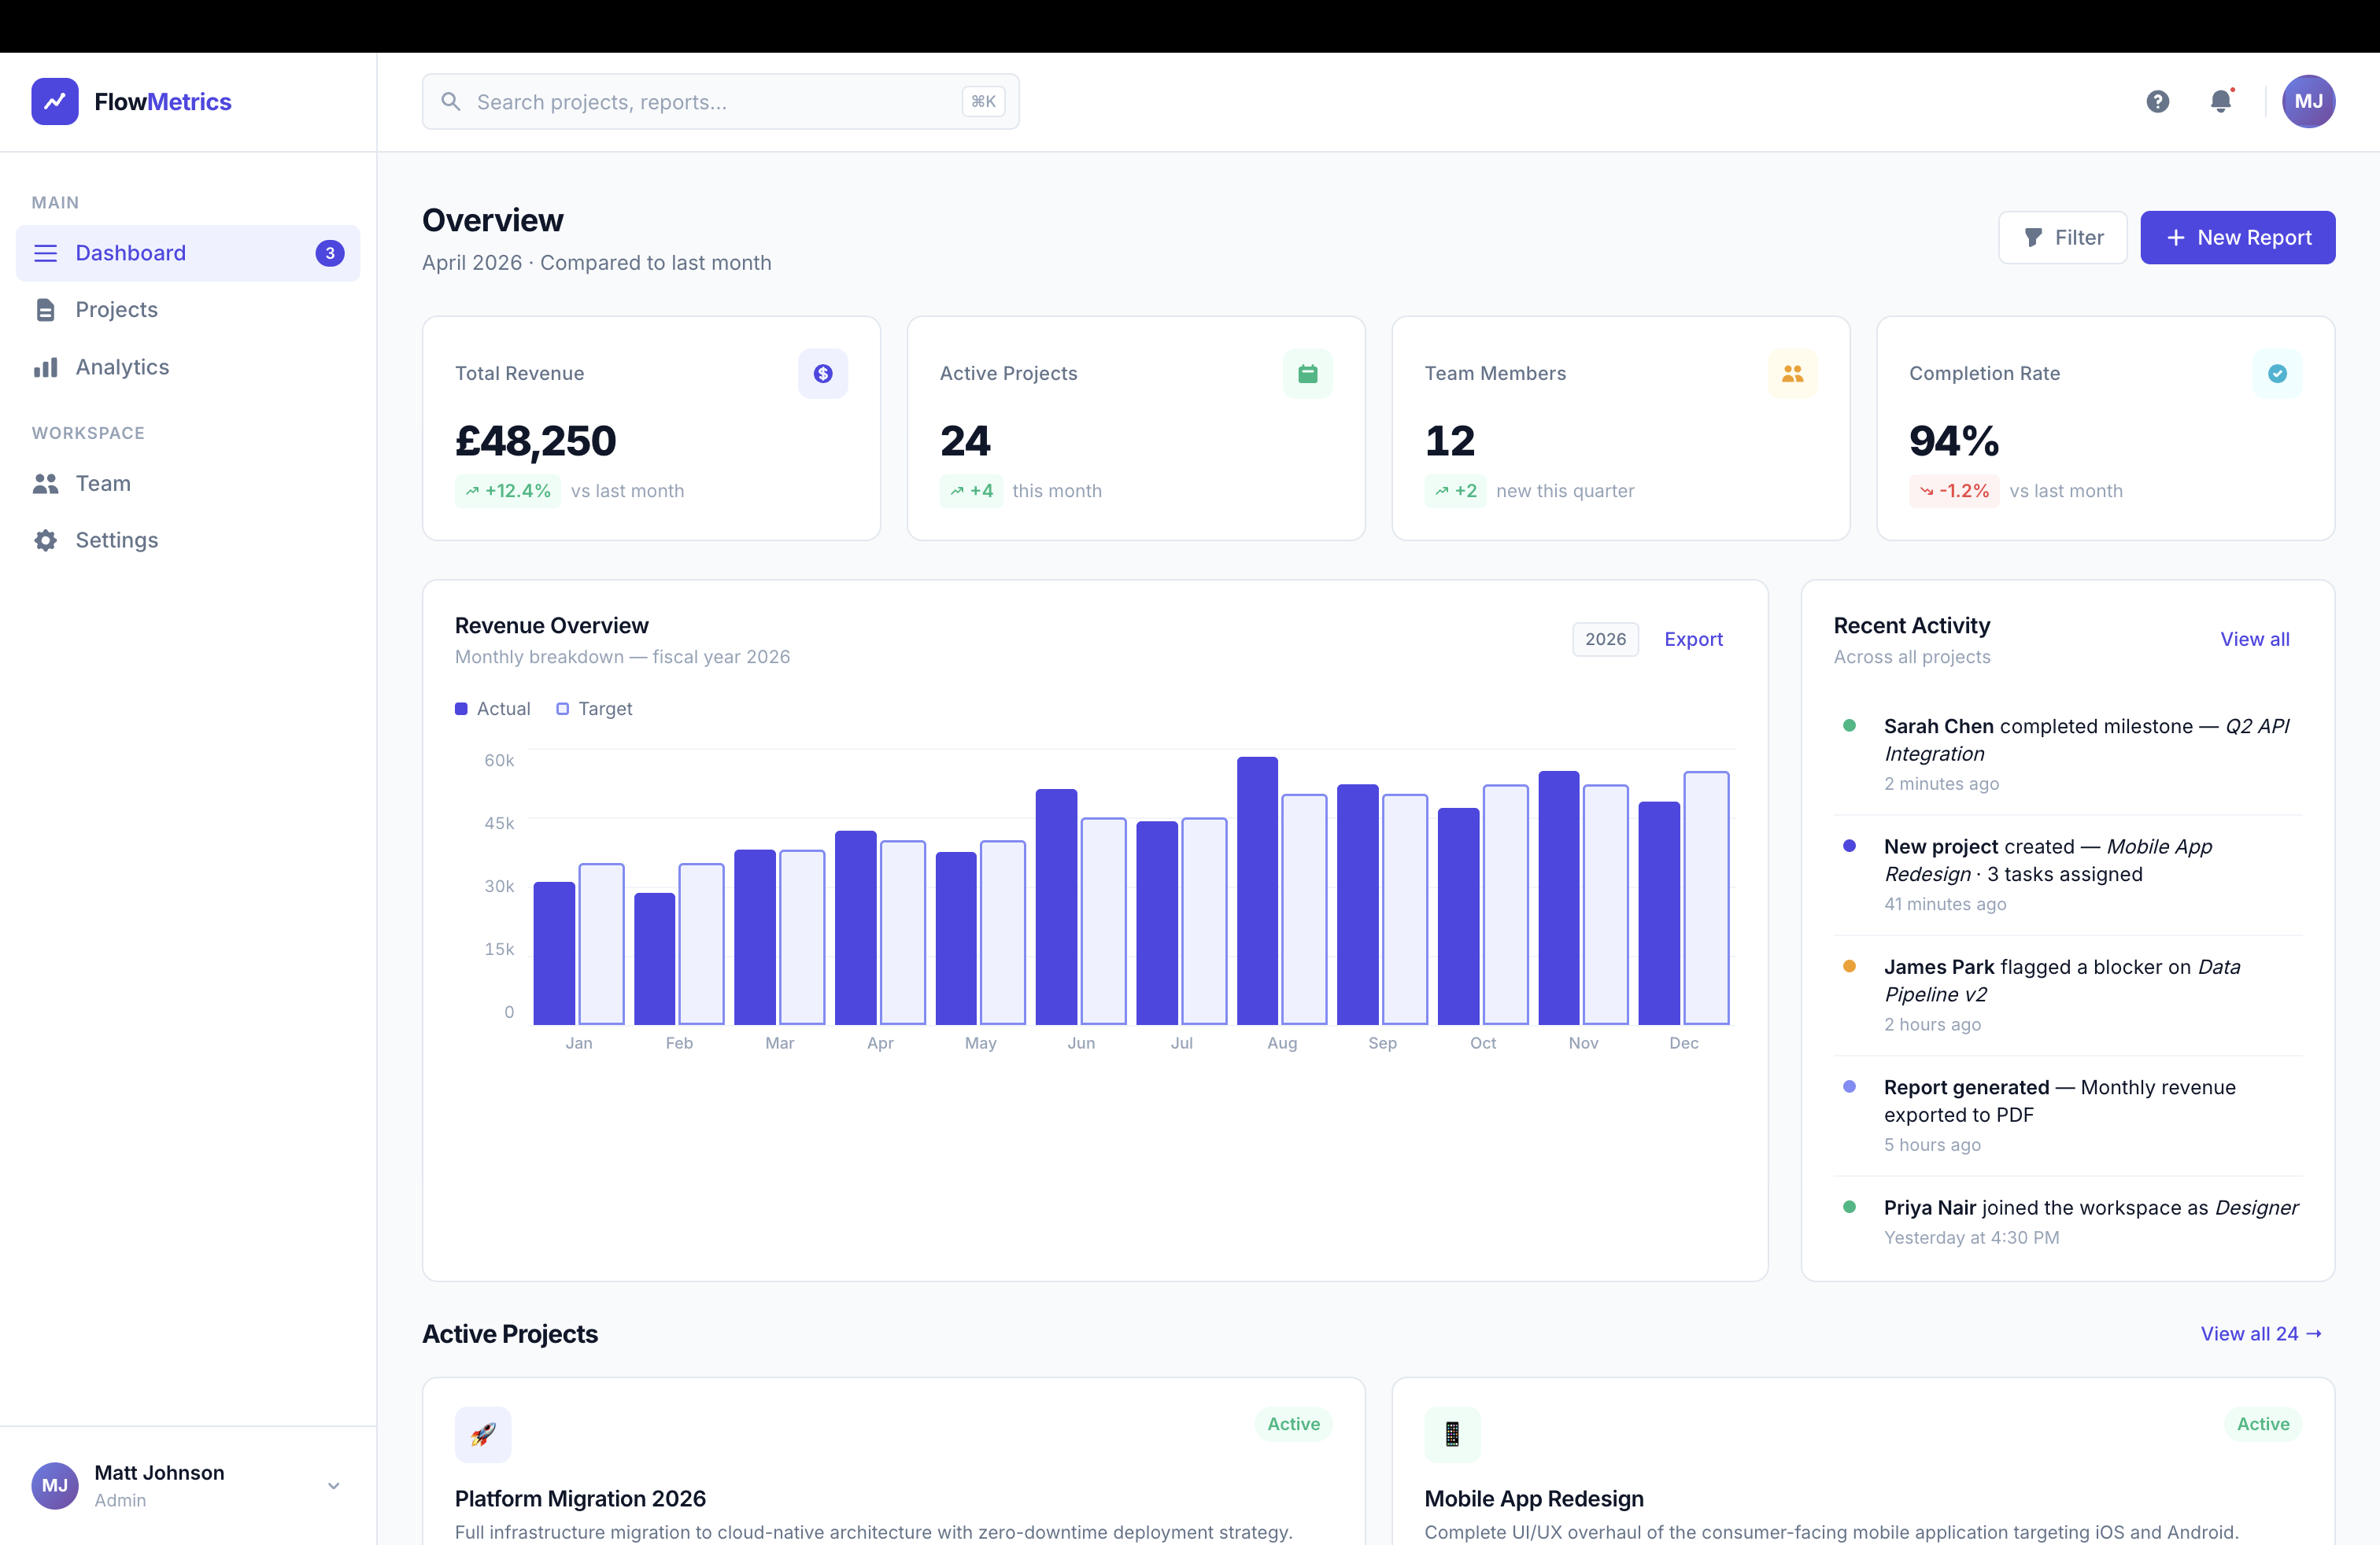This screenshot has height=1545, width=2380.
Task: Click the Active Projects calendar icon
Action: coord(1307,373)
